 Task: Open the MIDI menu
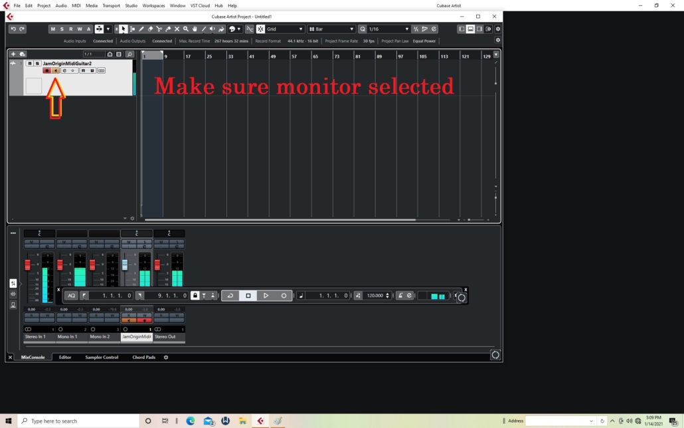click(76, 6)
